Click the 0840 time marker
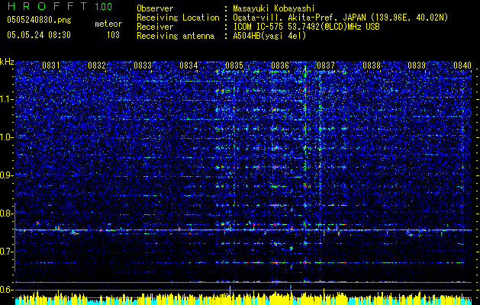480x305 pixels. point(462,66)
